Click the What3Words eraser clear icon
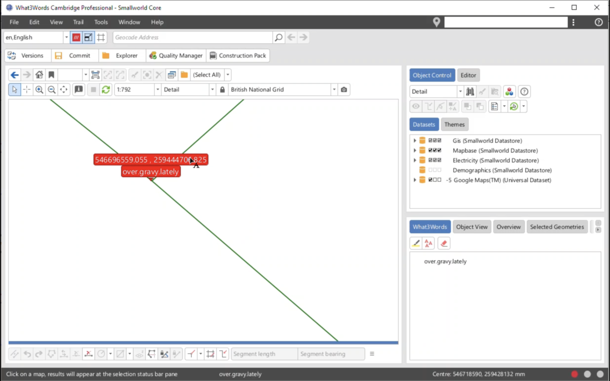Screen dimensions: 610x381 (x=444, y=244)
